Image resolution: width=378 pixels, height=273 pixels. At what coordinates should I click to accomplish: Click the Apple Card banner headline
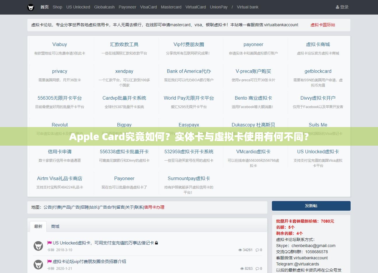(x=189, y=136)
